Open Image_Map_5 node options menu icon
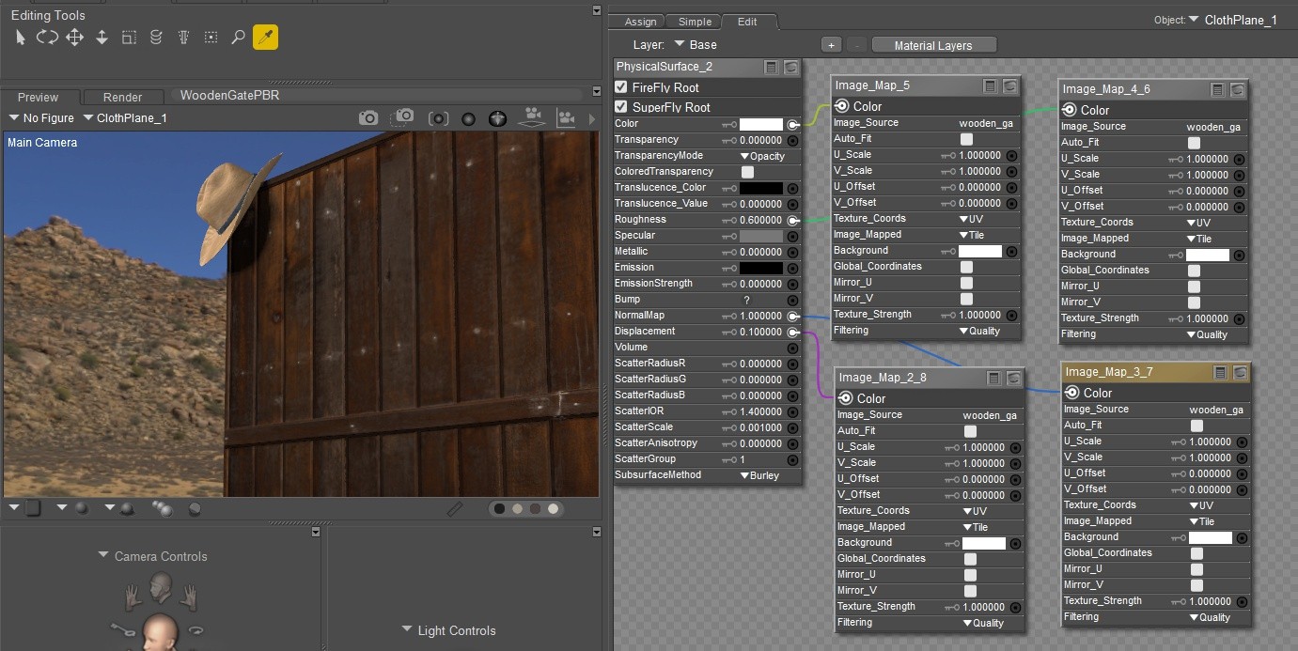1298x651 pixels. (x=990, y=86)
